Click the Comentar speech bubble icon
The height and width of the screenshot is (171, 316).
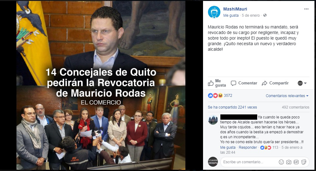coord(233,83)
